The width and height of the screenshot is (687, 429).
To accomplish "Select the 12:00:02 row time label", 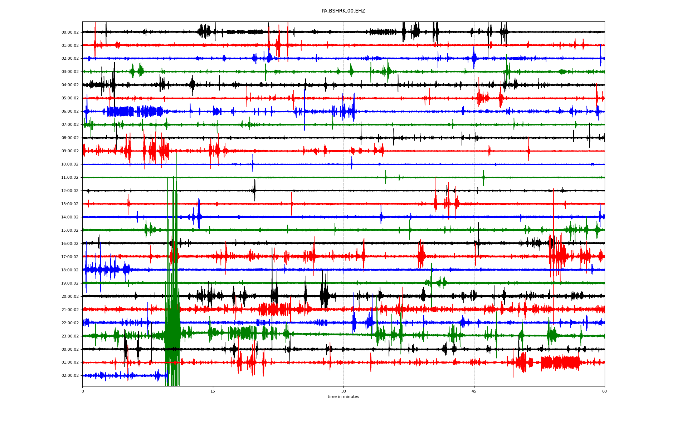I will point(70,191).
